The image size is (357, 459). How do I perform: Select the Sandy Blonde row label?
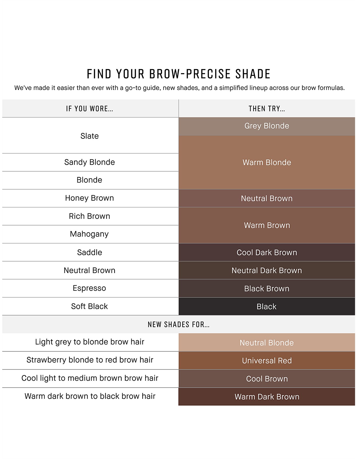(x=90, y=162)
